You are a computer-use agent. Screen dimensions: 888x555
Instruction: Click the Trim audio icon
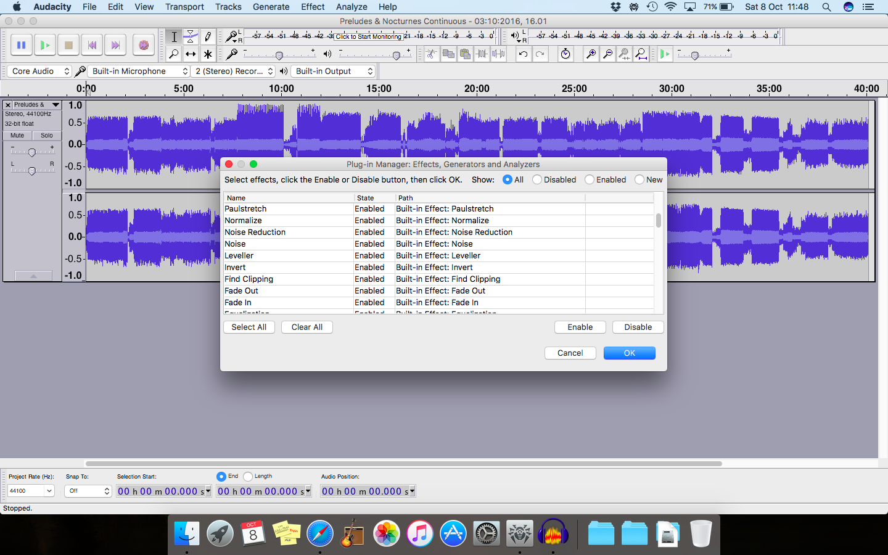[x=482, y=54]
